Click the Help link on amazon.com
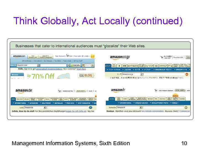 [87, 56]
